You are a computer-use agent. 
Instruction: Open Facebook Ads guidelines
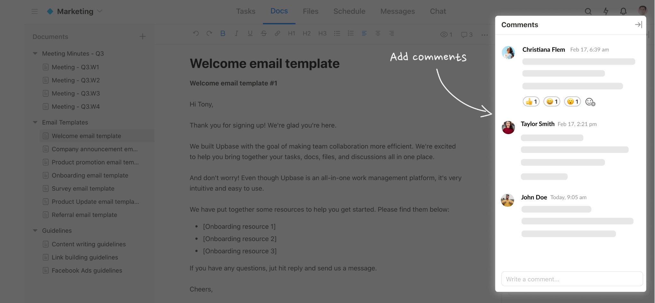click(x=87, y=270)
